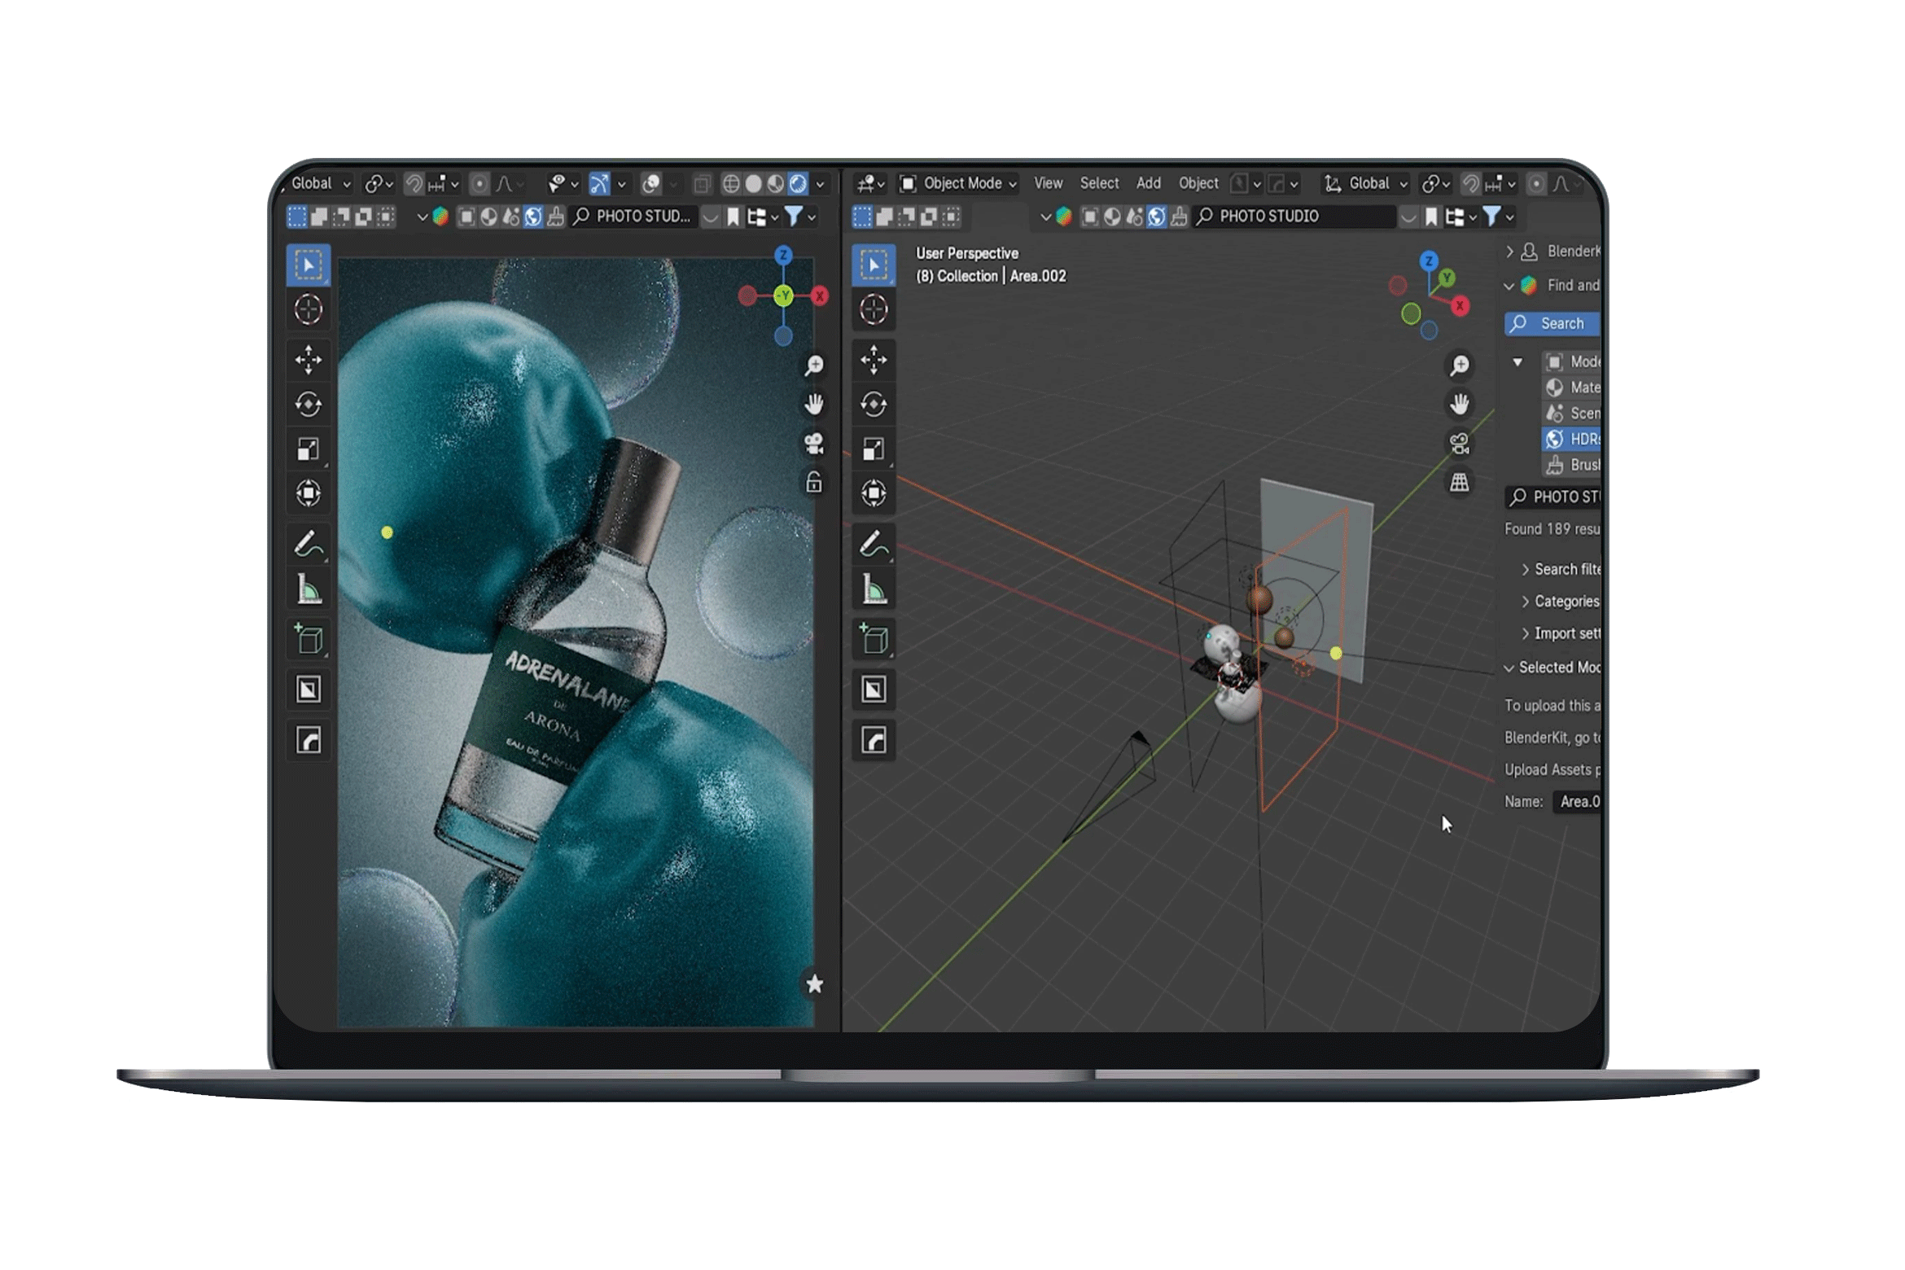The width and height of the screenshot is (1905, 1270).
Task: Click the red X axis gizmo in right viewport
Action: point(1460,306)
